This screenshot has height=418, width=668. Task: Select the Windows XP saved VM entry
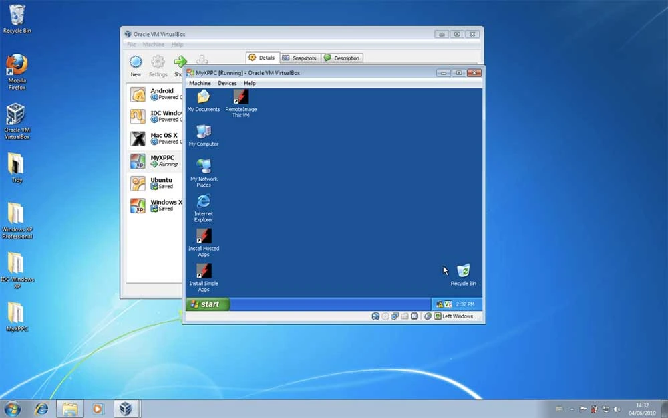coord(154,205)
